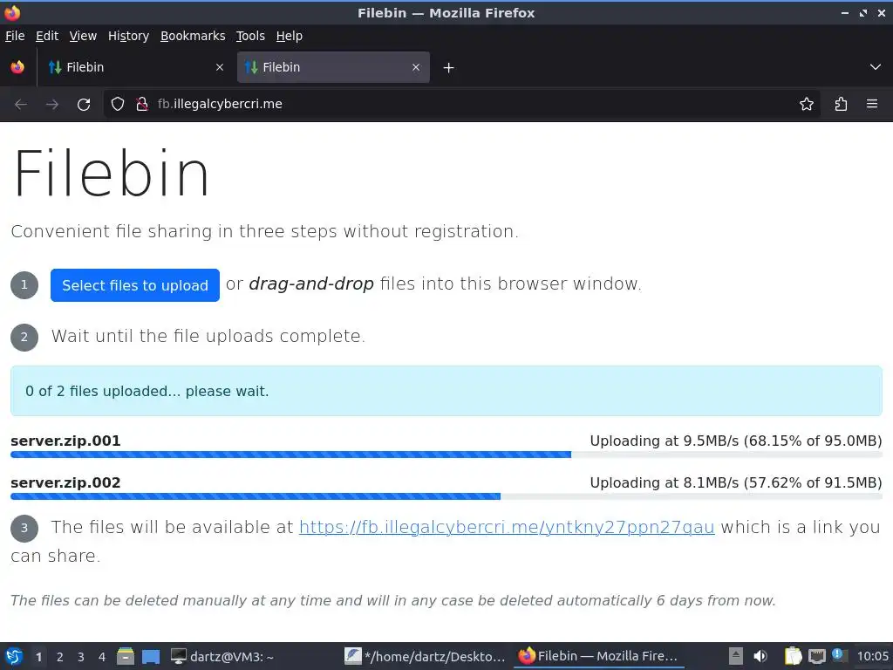
Task: Switch to workspace 3 in taskbar
Action: point(81,657)
